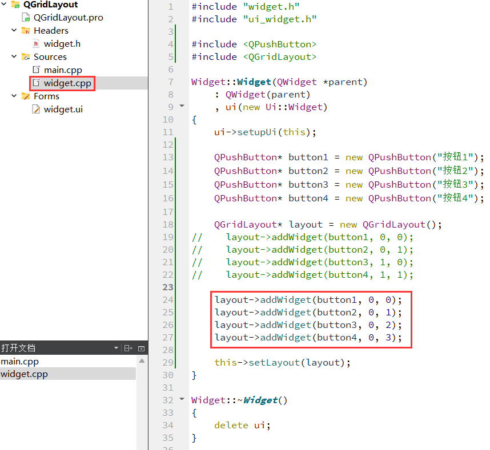Image resolution: width=490 pixels, height=450 pixels.
Task: Click the widget.cpp file icon in tree
Action: (37, 83)
